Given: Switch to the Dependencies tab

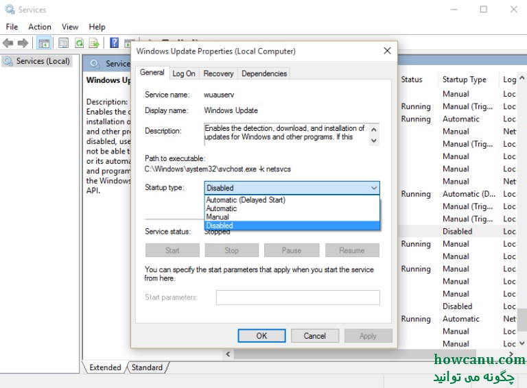Looking at the screenshot, I should click(264, 73).
